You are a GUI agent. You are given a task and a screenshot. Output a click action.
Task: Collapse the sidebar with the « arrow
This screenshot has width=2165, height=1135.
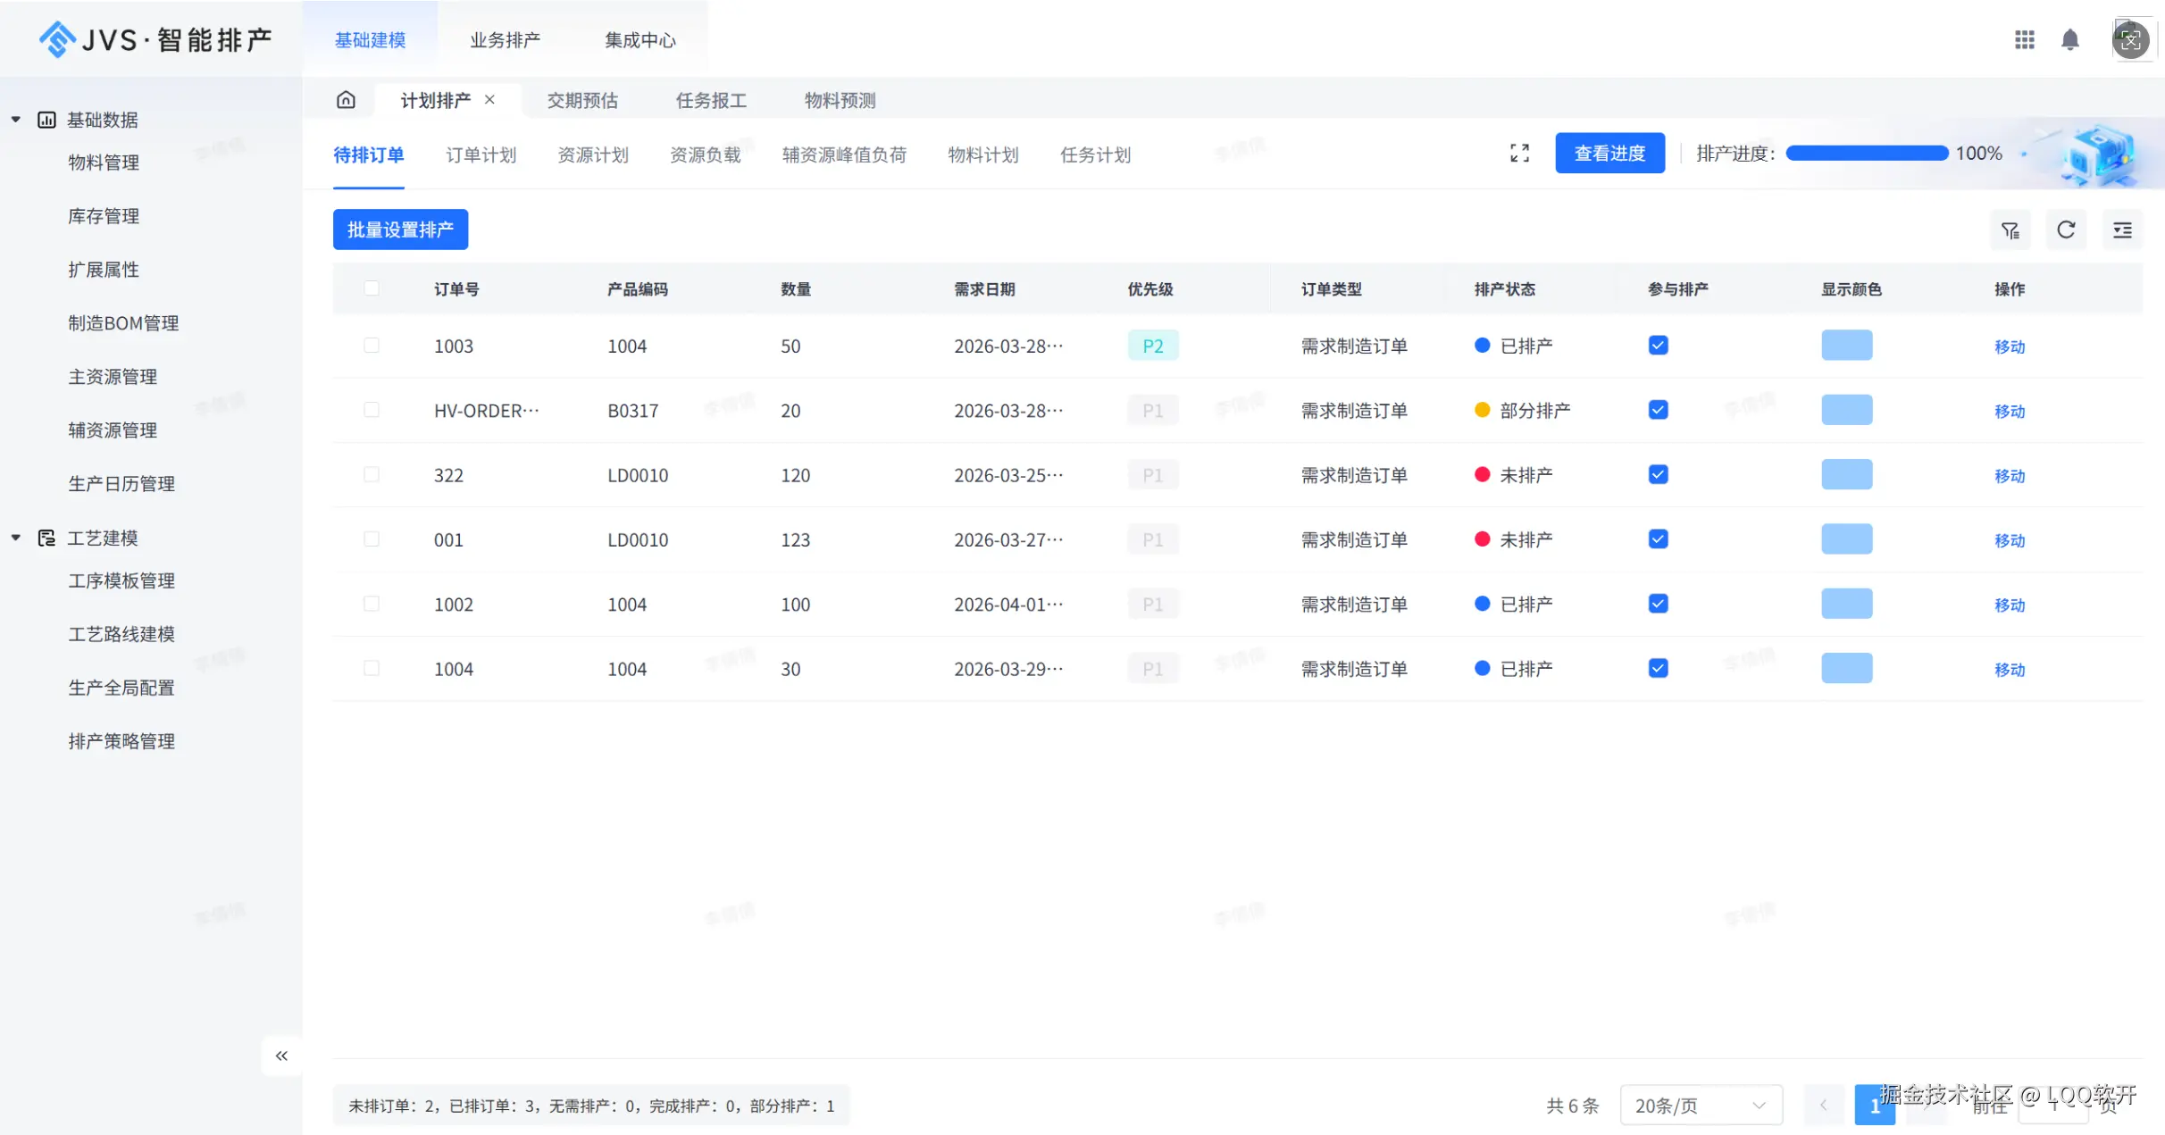click(280, 1056)
